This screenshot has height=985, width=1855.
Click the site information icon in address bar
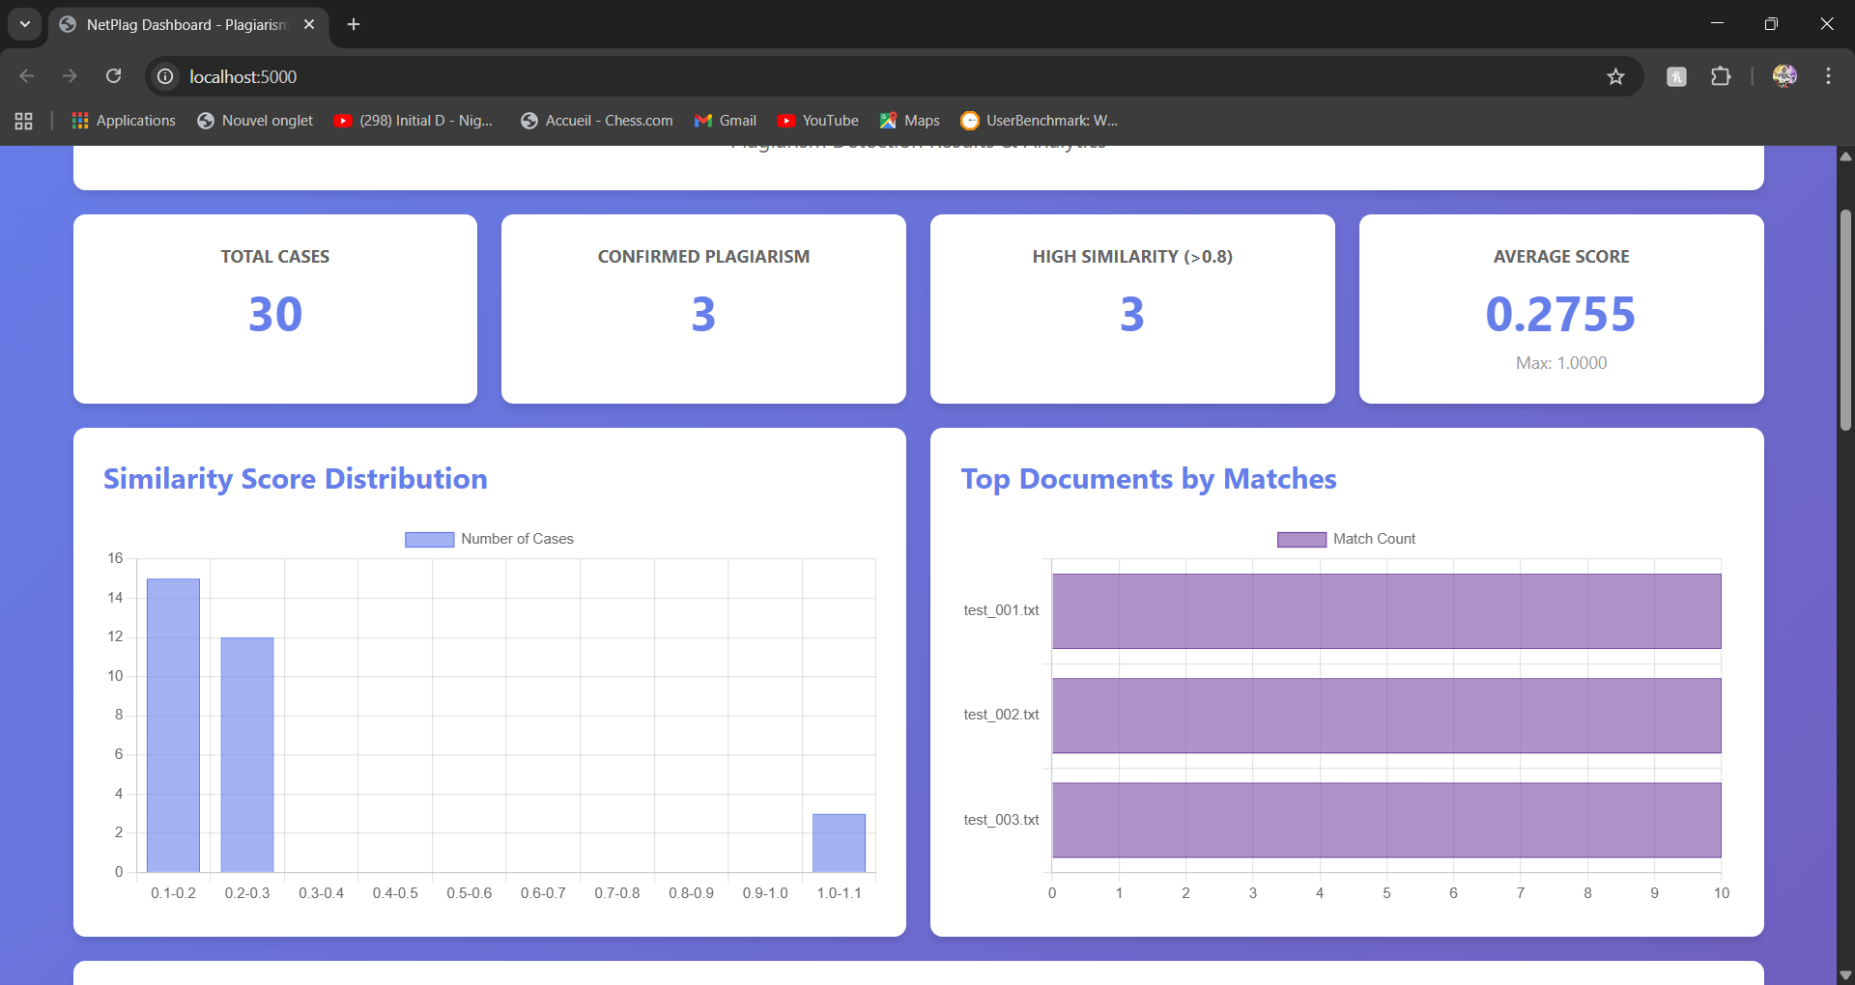tap(166, 76)
